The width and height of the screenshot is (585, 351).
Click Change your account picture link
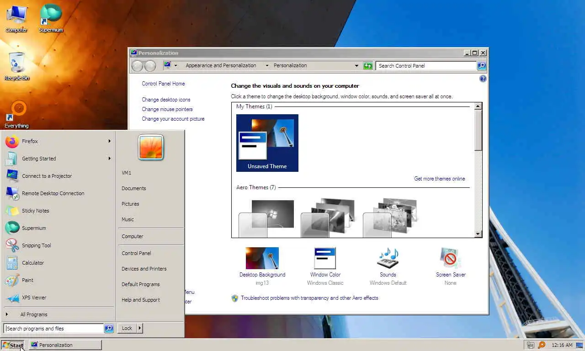(173, 119)
